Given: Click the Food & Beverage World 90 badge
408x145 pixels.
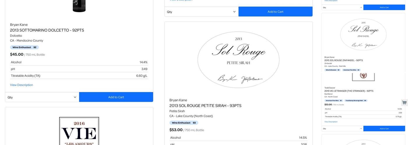Looking at the screenshot, I should (x=356, y=101).
